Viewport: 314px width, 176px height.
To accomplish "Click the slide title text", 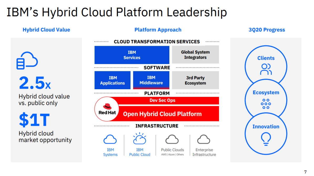I will pos(117,12).
